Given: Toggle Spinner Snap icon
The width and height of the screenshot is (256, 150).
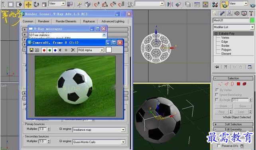Looking at the screenshot, I should click(121, 4).
